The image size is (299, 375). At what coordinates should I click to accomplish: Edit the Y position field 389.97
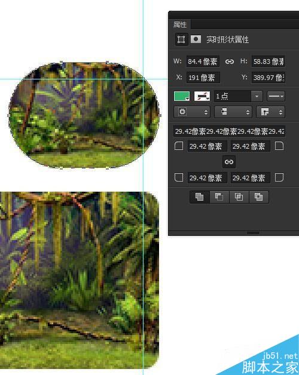pyautogui.click(x=268, y=78)
